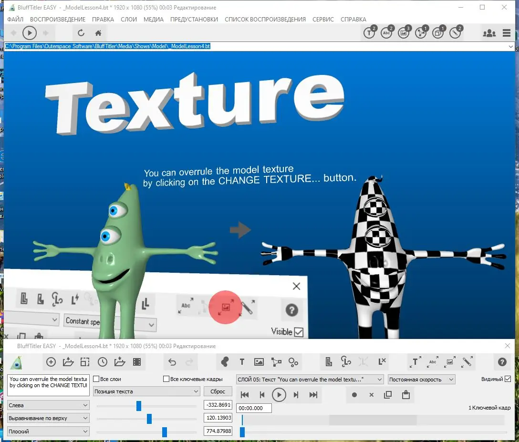The height and width of the screenshot is (442, 519).
Task: Add a new text layer with T icon
Action: point(242,362)
